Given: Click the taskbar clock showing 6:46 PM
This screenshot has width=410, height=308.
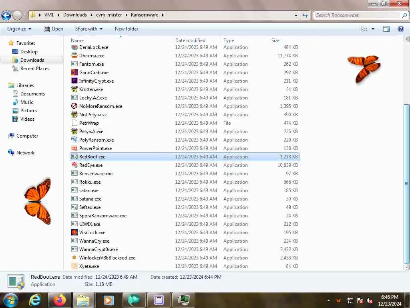Looking at the screenshot, I should tap(390, 300).
